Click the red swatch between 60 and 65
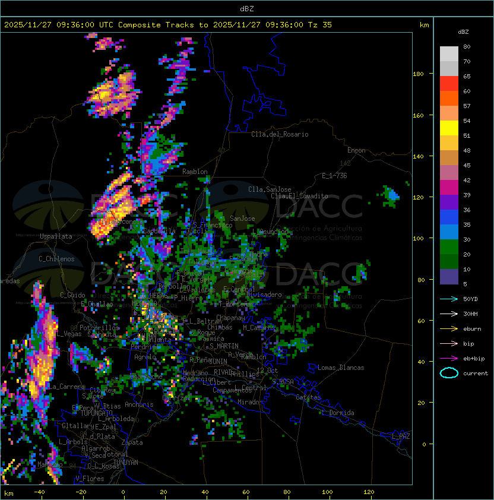 pos(449,84)
